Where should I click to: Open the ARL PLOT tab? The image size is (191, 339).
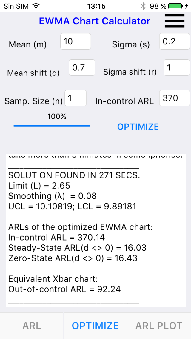(x=159, y=326)
